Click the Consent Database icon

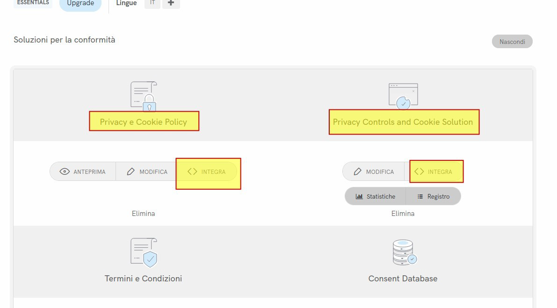coord(404,252)
